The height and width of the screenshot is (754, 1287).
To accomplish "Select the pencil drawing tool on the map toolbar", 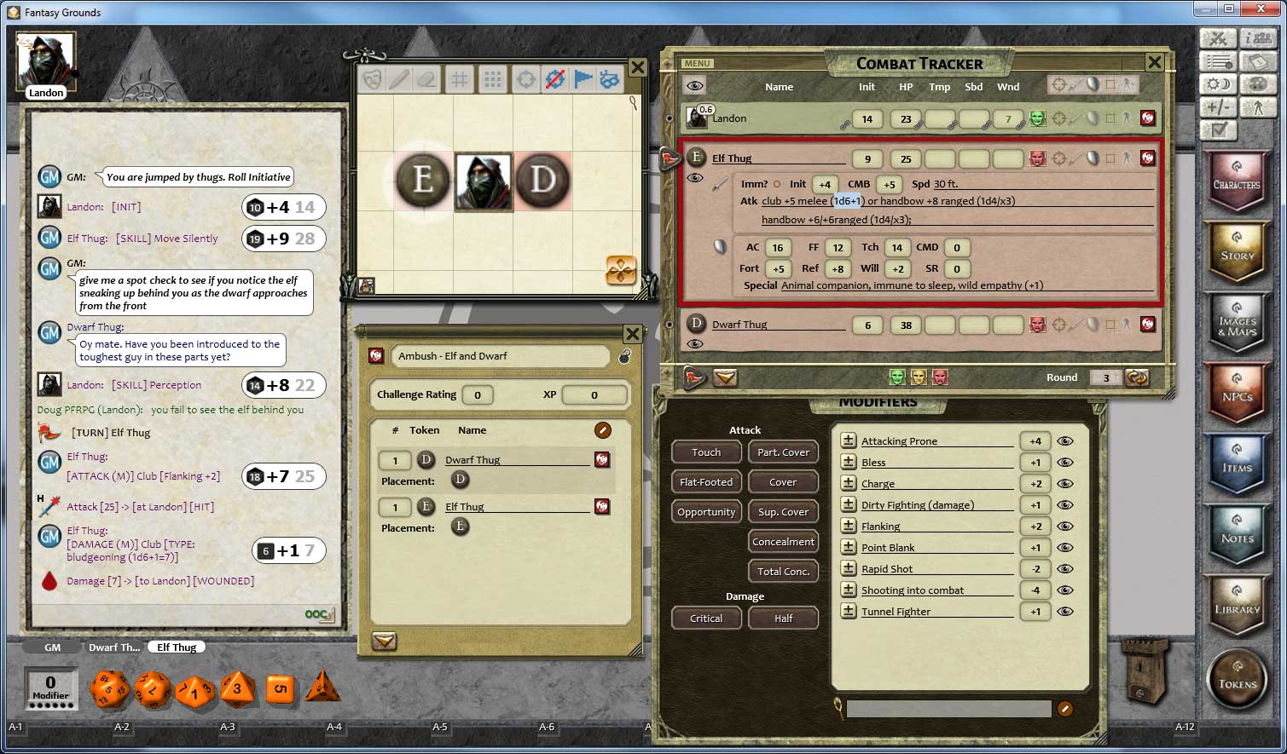I will (399, 78).
